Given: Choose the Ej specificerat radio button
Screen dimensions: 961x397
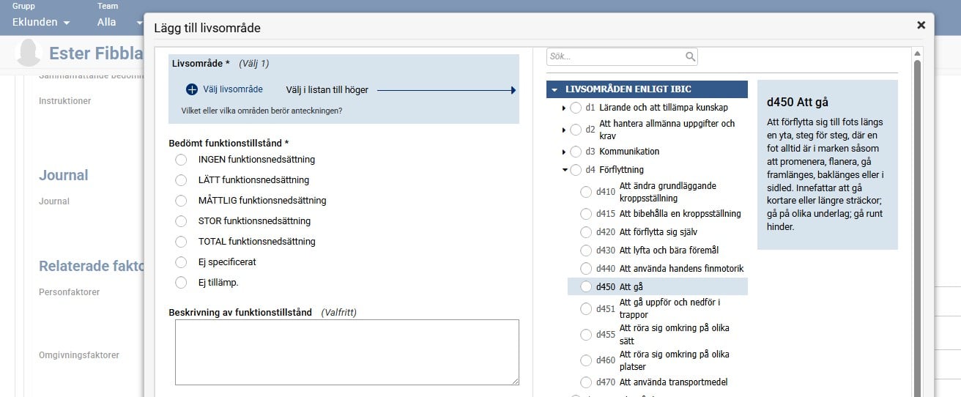Looking at the screenshot, I should click(x=181, y=261).
